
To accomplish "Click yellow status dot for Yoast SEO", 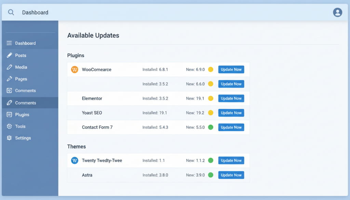I will (211, 113).
